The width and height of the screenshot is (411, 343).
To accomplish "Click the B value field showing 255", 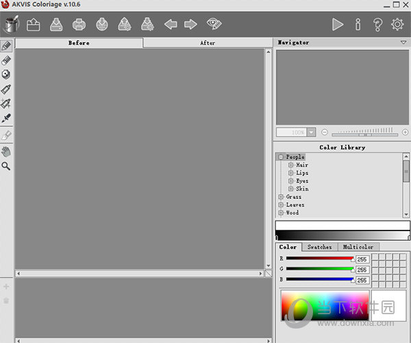I will click(x=362, y=281).
